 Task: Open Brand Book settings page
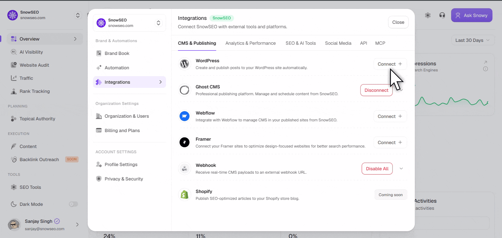click(x=129, y=53)
